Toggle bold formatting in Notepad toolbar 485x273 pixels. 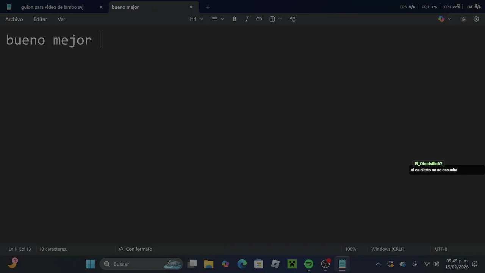pyautogui.click(x=235, y=19)
